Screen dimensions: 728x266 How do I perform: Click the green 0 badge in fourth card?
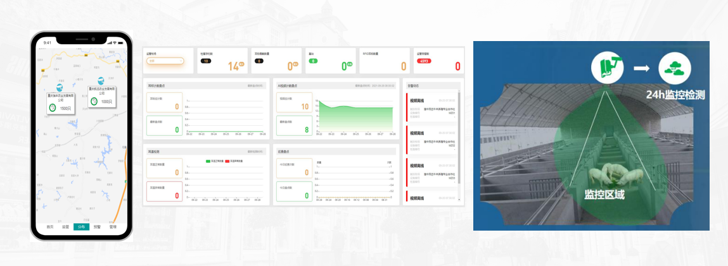coord(314,61)
